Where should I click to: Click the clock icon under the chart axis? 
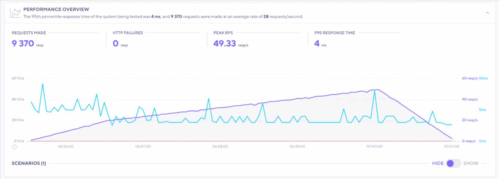tap(15, 147)
